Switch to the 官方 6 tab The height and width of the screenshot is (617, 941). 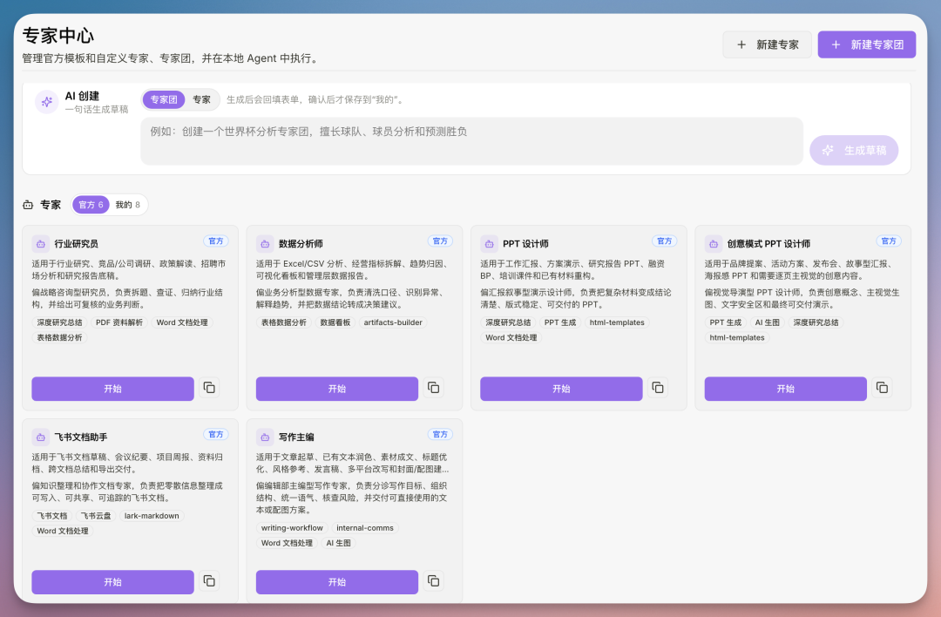[x=91, y=205]
